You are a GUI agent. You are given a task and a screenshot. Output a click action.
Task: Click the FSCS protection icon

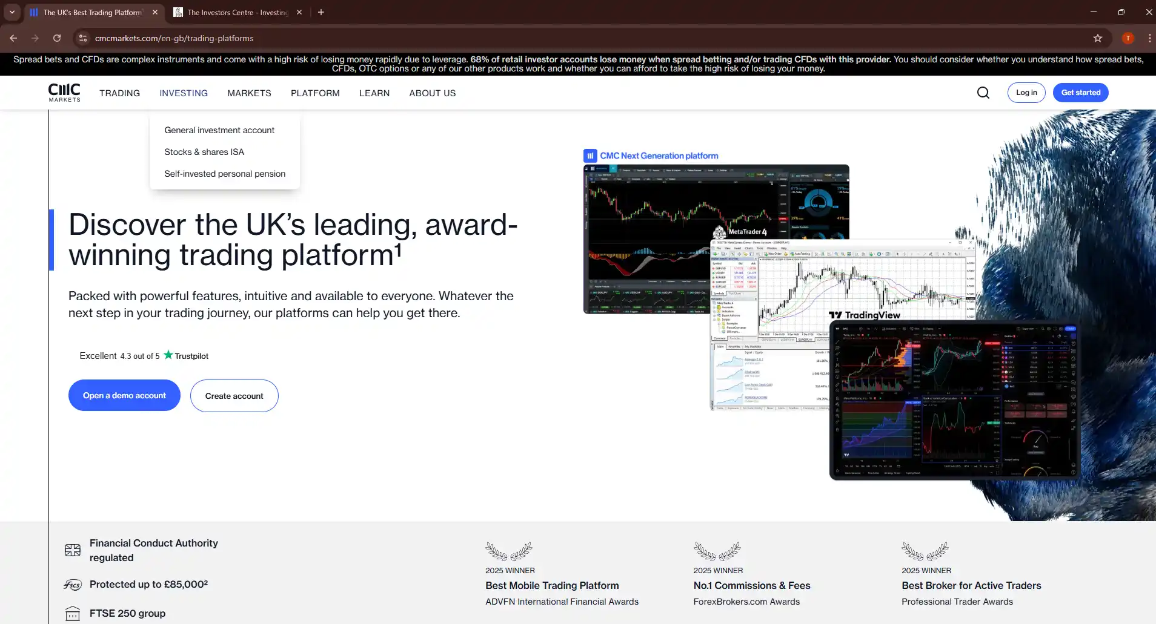pos(73,585)
